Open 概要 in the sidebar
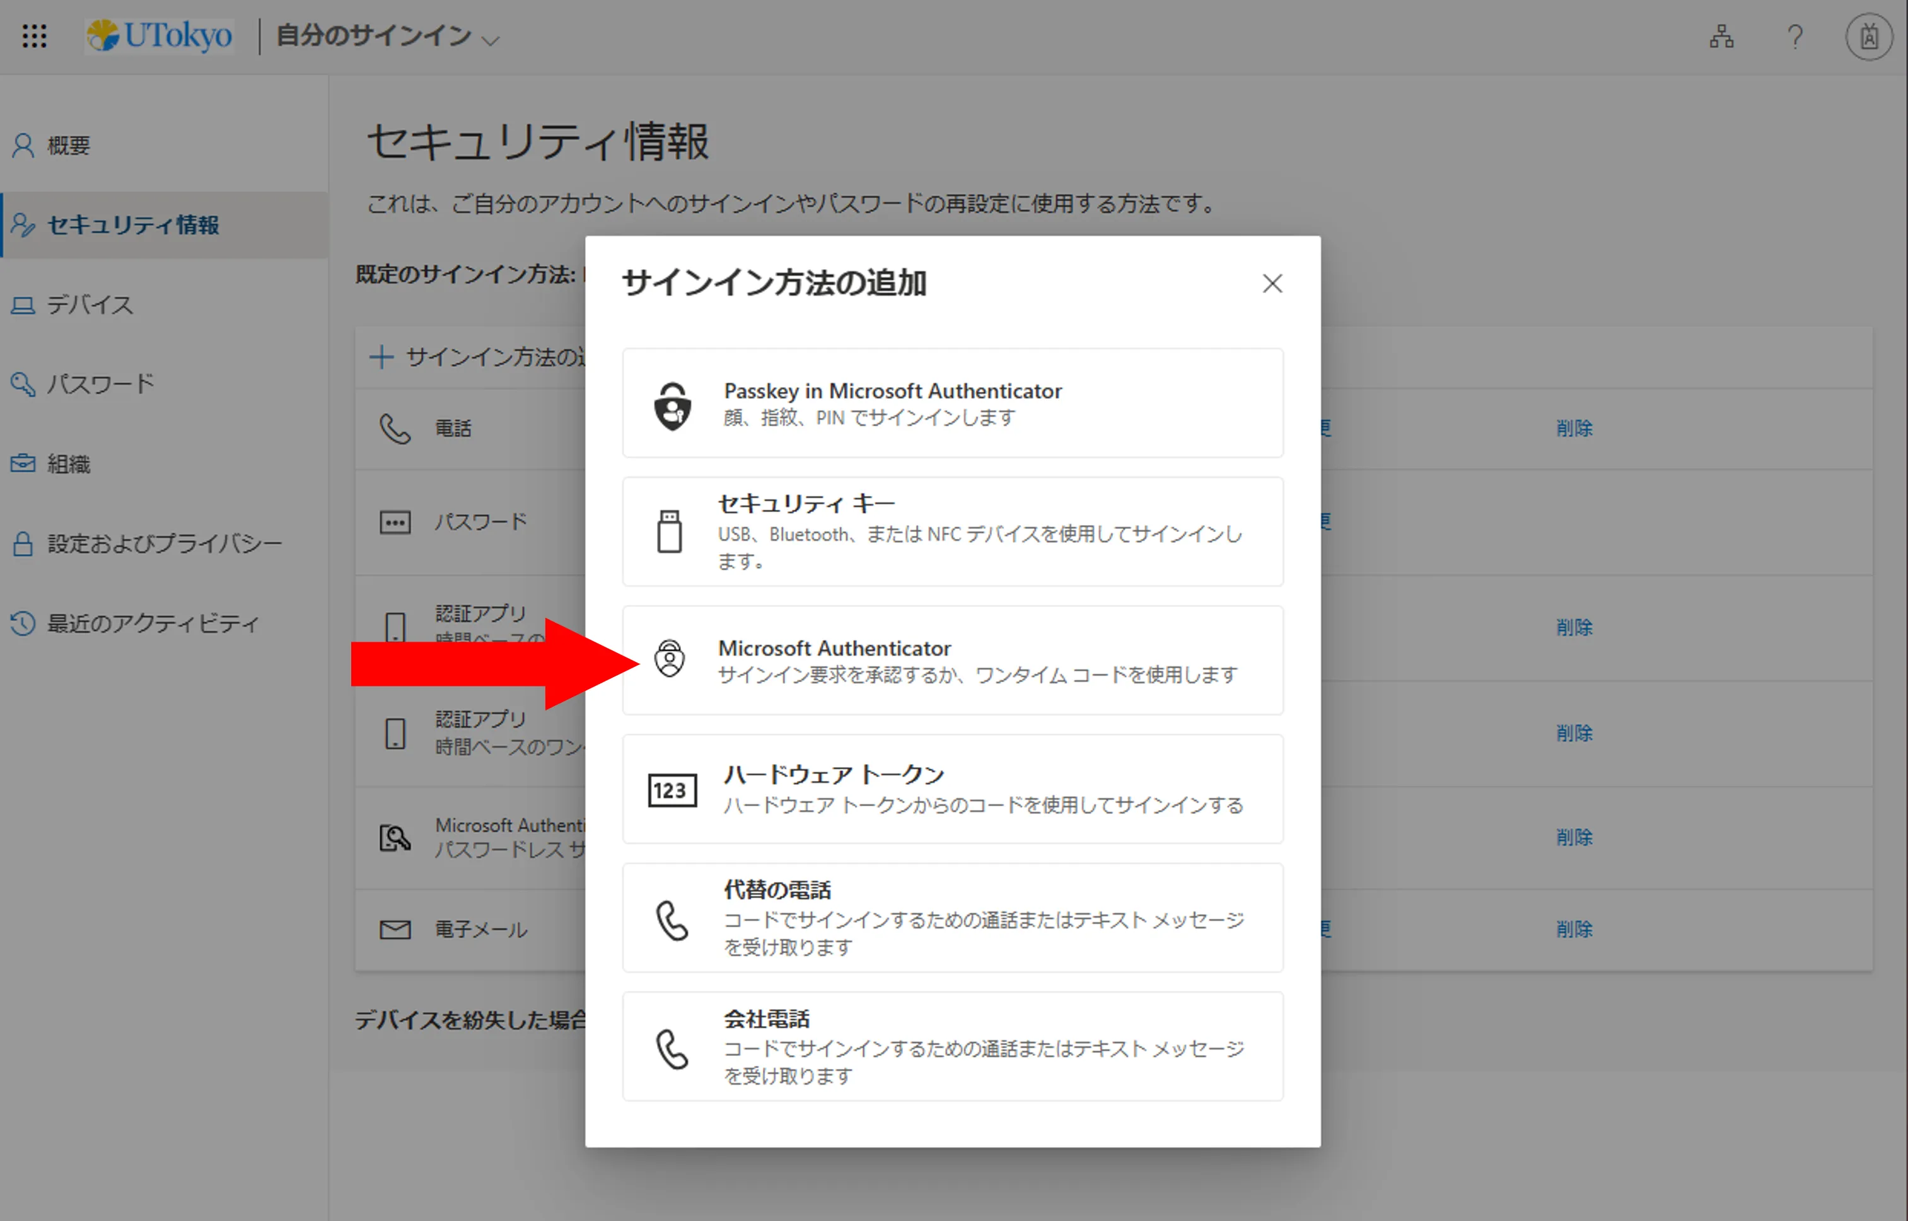The width and height of the screenshot is (1908, 1221). coord(68,145)
